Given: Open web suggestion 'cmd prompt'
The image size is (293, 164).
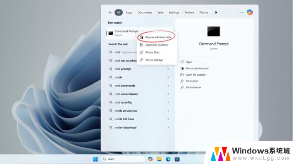Looking at the screenshot, I should pyautogui.click(x=139, y=69).
